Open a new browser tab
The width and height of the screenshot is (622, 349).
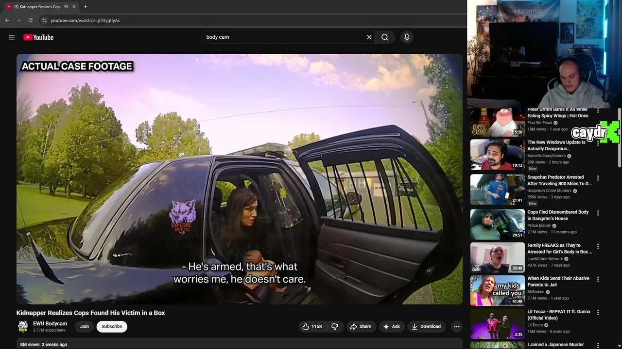point(86,7)
